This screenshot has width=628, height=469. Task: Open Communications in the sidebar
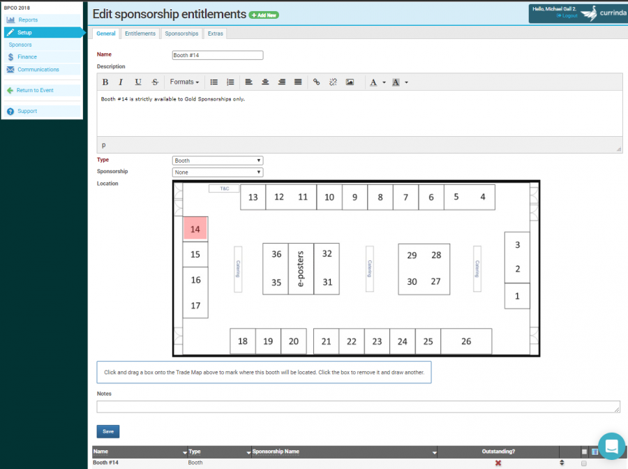pos(38,70)
